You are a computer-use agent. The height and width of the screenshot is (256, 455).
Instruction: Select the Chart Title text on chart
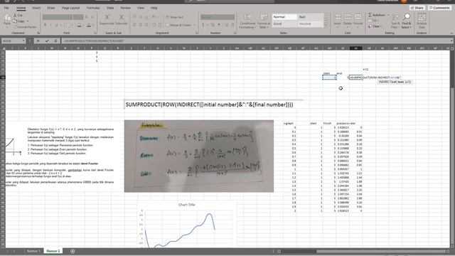pos(187,205)
